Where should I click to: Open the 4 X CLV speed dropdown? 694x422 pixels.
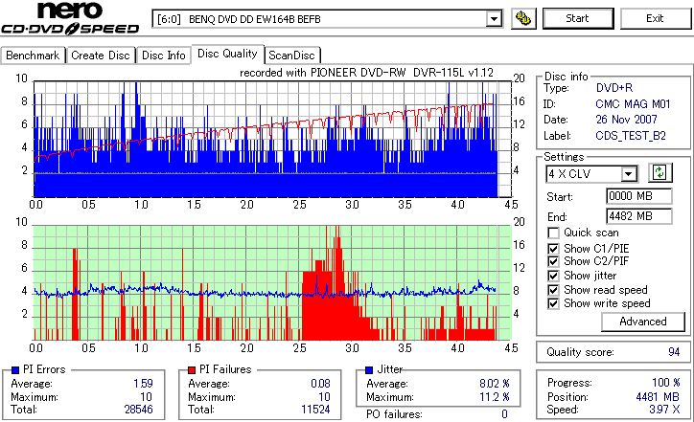point(629,174)
